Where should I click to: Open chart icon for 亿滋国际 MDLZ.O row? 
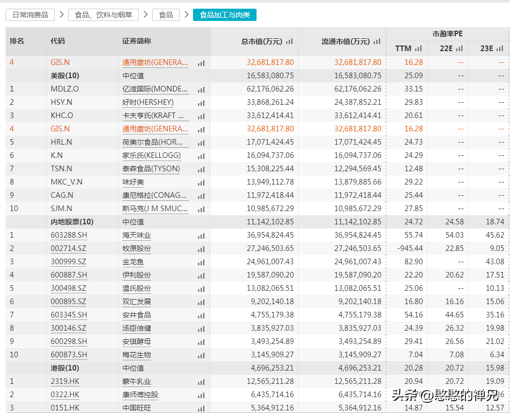pos(201,89)
